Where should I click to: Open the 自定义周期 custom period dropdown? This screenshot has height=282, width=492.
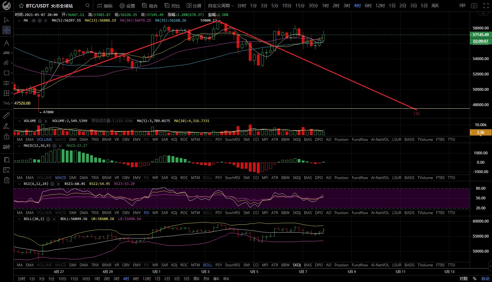221,6
